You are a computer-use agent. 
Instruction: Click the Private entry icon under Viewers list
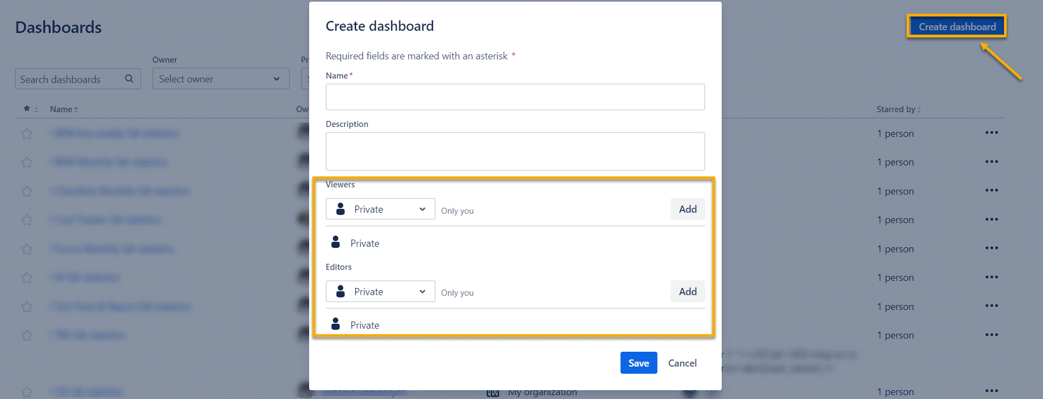point(336,242)
